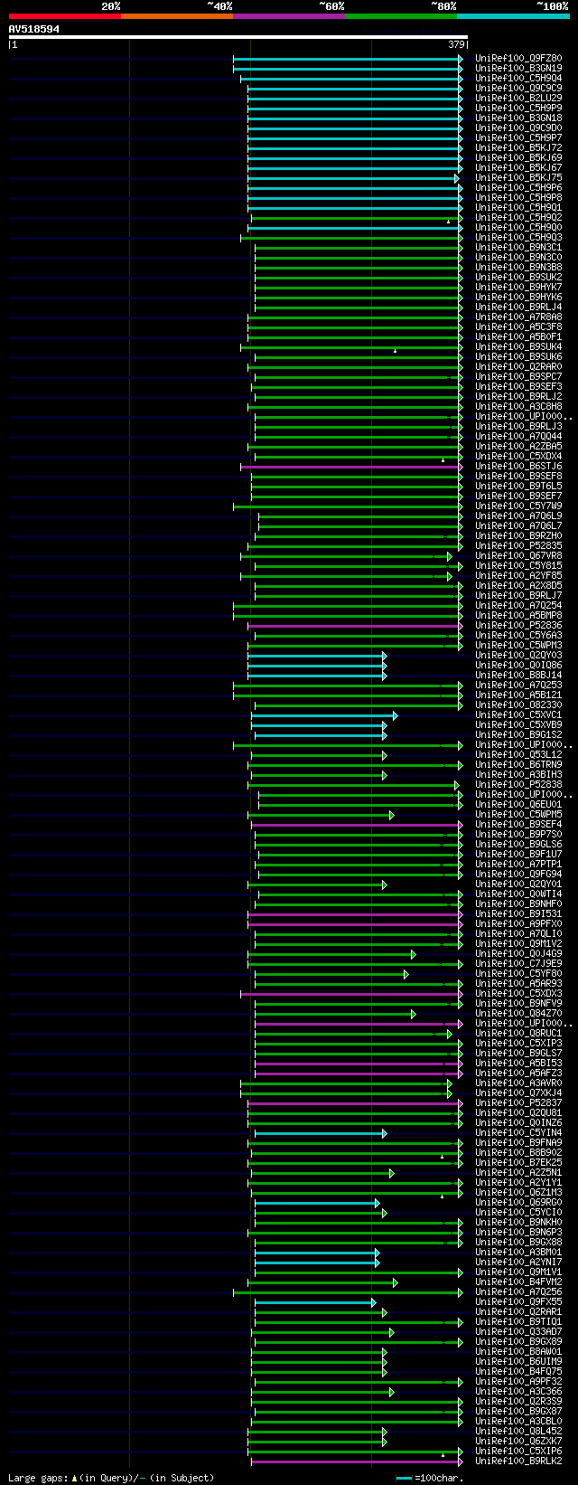Select the UniRef100_C5Y7W9 label
Image resolution: width=578 pixels, height=1485 pixels.
point(518,506)
